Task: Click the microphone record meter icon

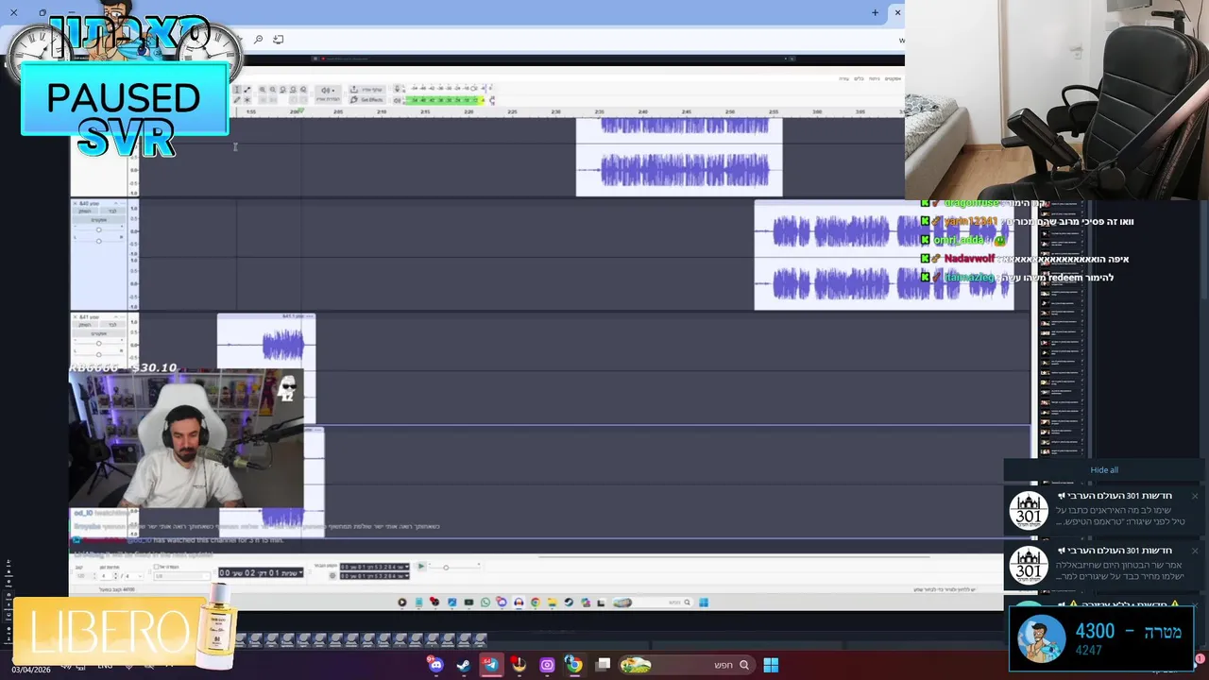Action: pyautogui.click(x=398, y=89)
